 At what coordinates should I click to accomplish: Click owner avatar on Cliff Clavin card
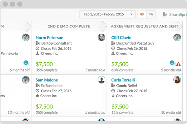pyautogui.click(x=177, y=37)
